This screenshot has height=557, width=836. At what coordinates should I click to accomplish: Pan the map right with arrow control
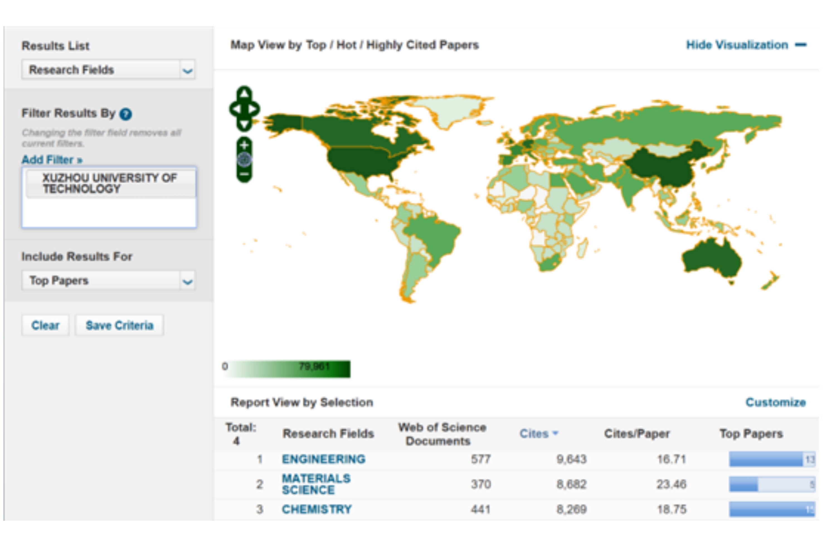point(253,109)
